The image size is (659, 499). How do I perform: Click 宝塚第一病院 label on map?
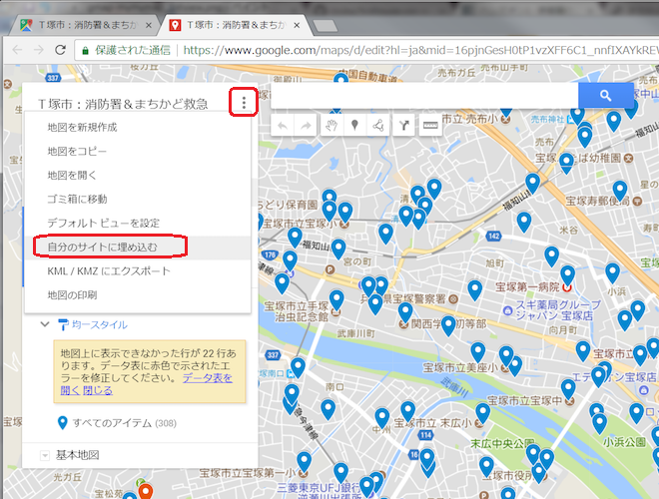point(527,286)
